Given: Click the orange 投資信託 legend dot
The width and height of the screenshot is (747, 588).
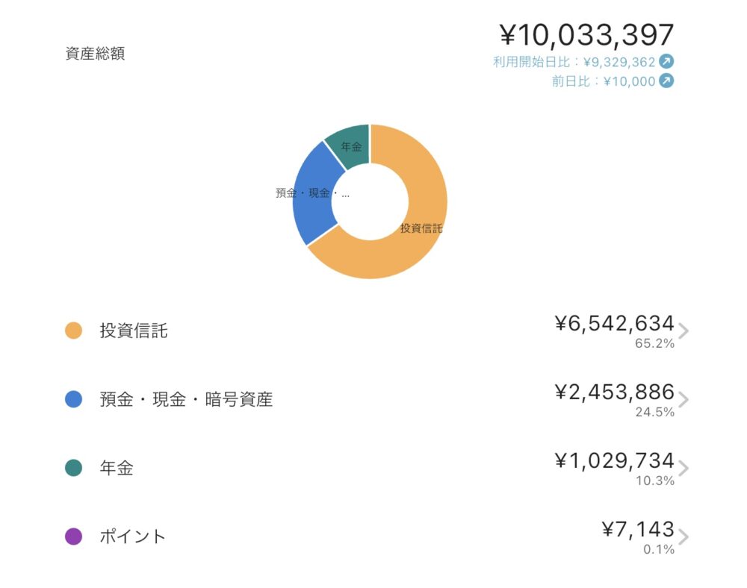Looking at the screenshot, I should (73, 331).
